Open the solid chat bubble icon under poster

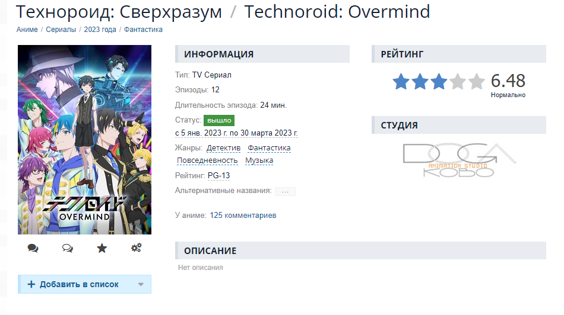click(33, 248)
